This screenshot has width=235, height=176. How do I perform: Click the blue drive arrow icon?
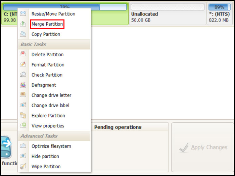(6, 147)
